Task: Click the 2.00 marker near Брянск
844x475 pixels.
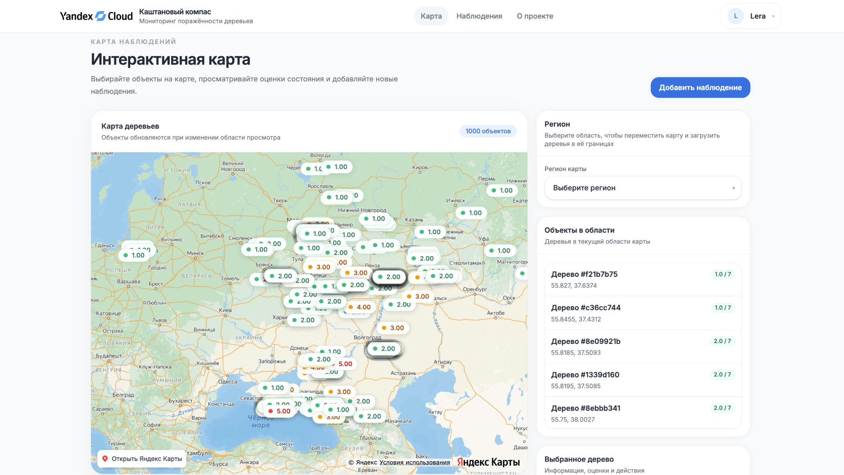Action: tap(281, 276)
